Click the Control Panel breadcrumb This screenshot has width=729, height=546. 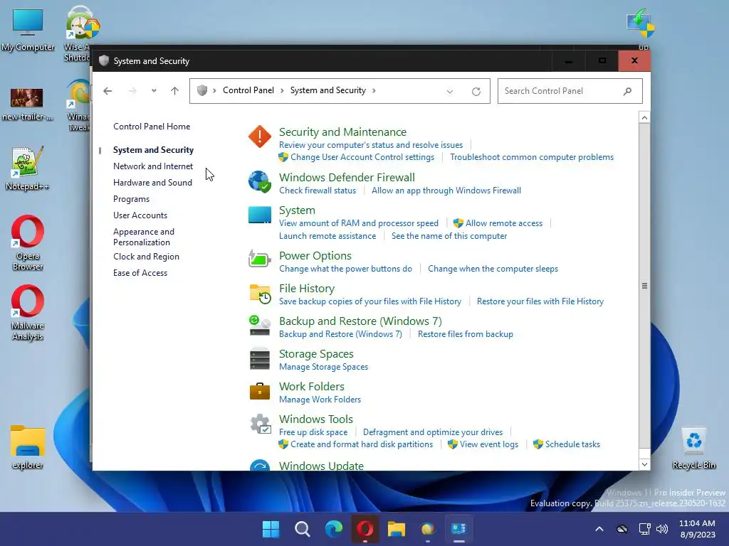(248, 90)
